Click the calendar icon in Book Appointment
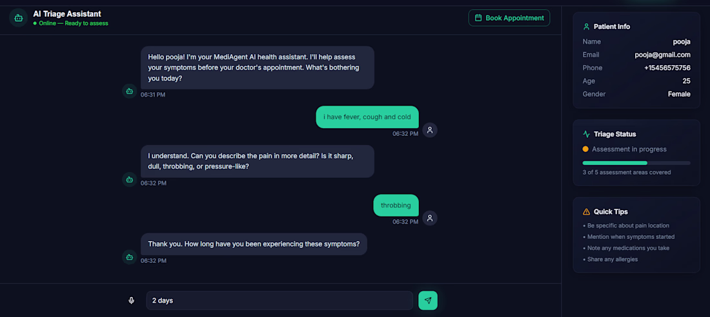 point(478,18)
